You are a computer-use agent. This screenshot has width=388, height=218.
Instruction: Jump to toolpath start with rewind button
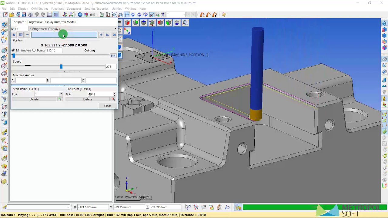pyautogui.click(x=14, y=35)
